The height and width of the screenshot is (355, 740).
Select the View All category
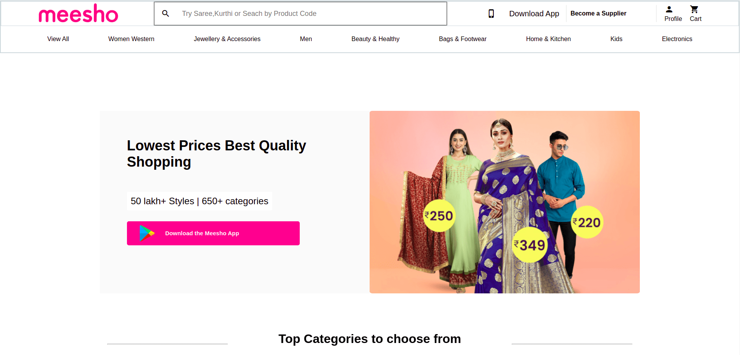coord(58,39)
